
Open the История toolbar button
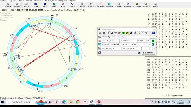[17, 5]
